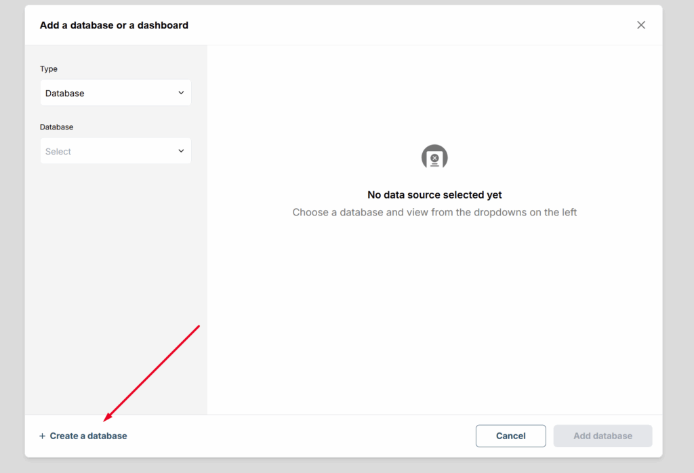The height and width of the screenshot is (473, 694).
Task: Click the Type field label
Action: pyautogui.click(x=49, y=69)
